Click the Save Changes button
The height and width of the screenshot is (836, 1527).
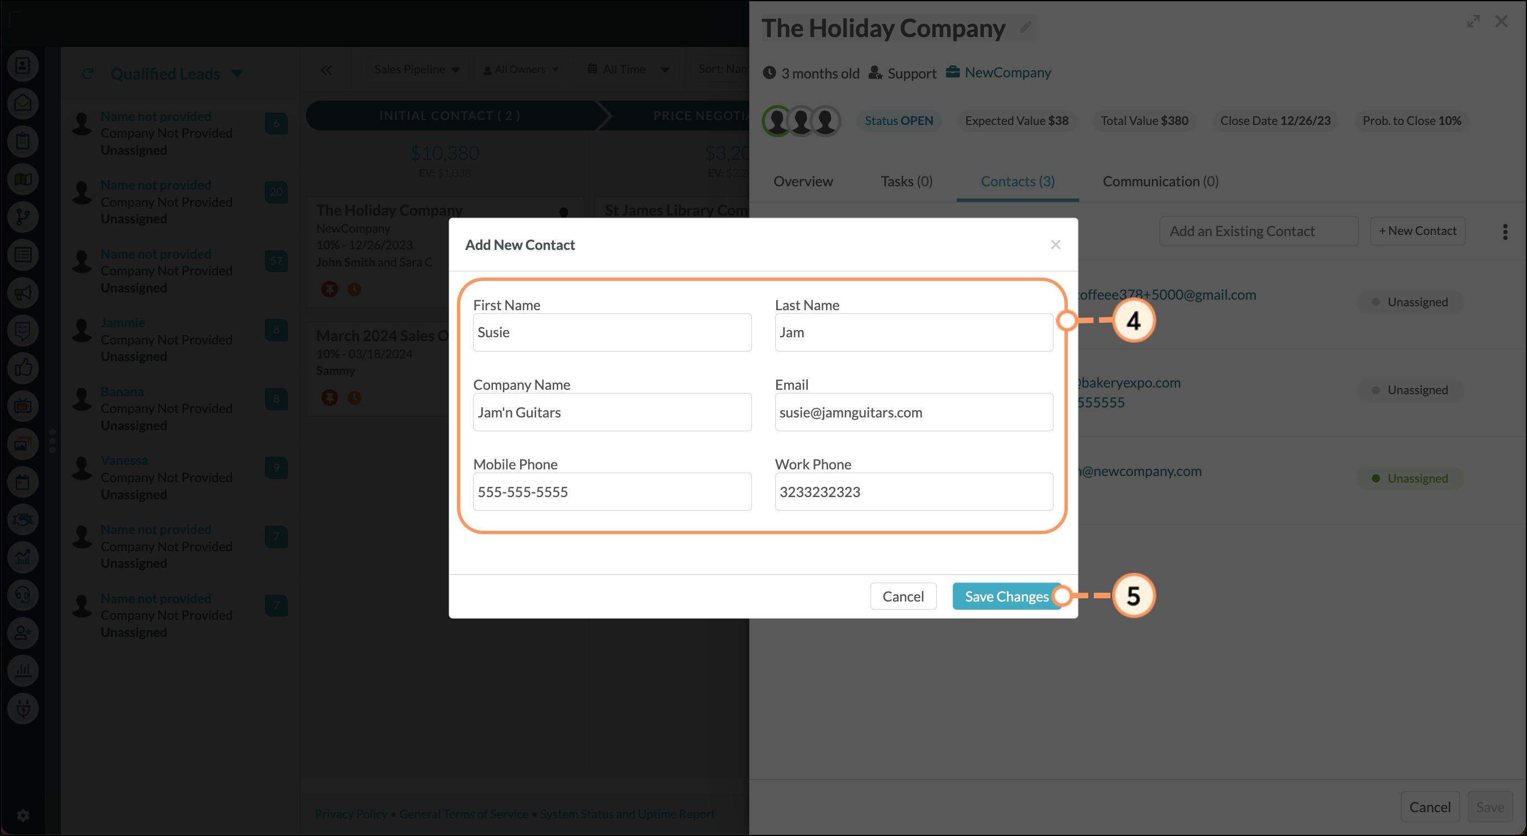pyautogui.click(x=1006, y=596)
